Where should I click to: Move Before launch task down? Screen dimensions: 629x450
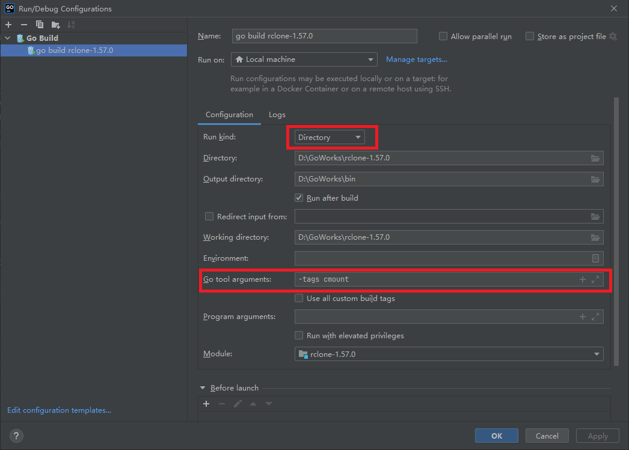click(x=269, y=404)
